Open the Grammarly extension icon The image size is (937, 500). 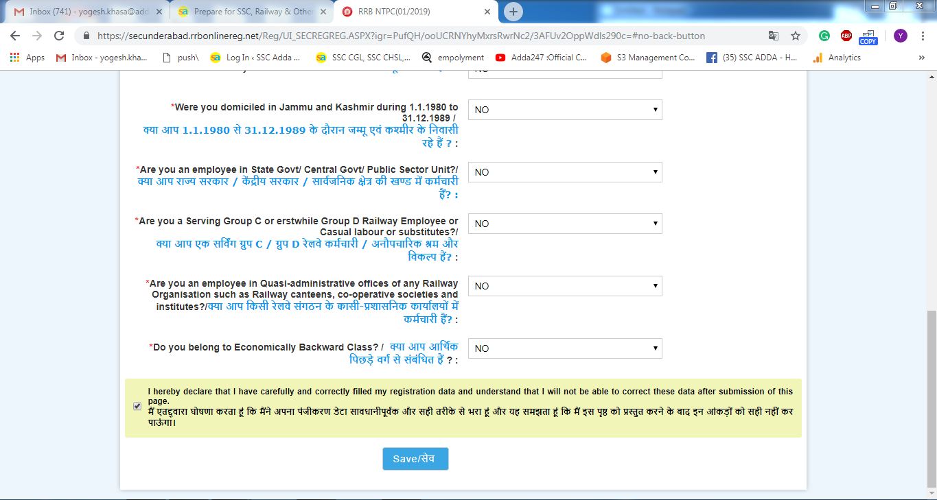click(x=824, y=36)
